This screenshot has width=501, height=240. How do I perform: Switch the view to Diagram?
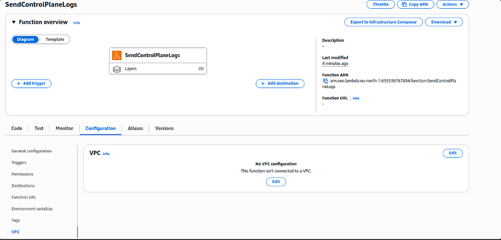pos(25,39)
